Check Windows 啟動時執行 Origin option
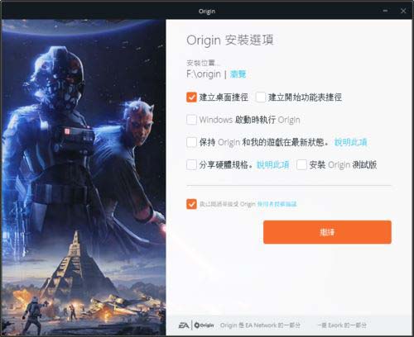 [x=191, y=120]
